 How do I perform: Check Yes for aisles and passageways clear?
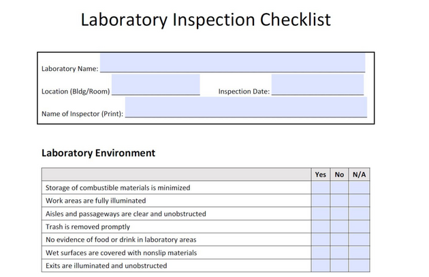coord(320,214)
